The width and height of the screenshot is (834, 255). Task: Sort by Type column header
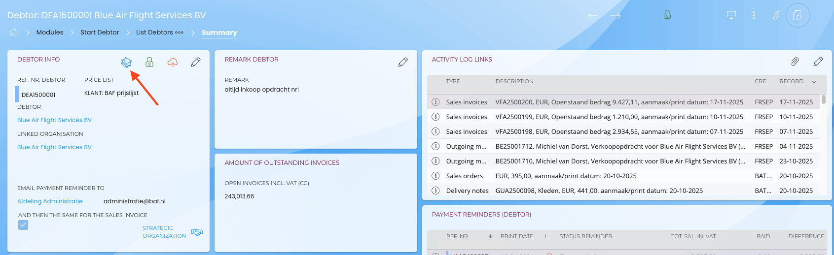[x=453, y=81]
